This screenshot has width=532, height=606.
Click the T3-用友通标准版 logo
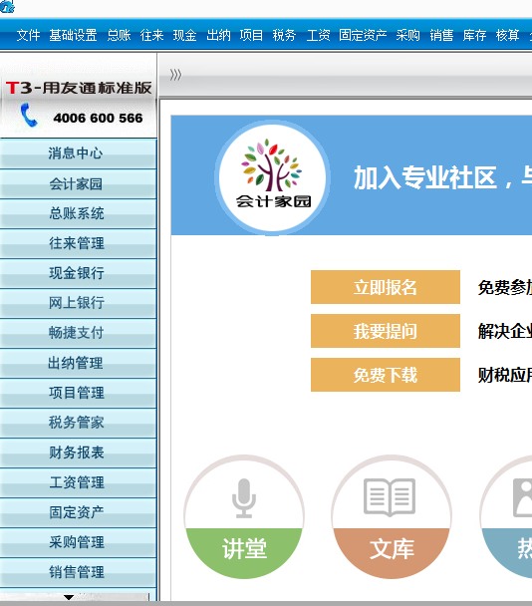point(79,88)
